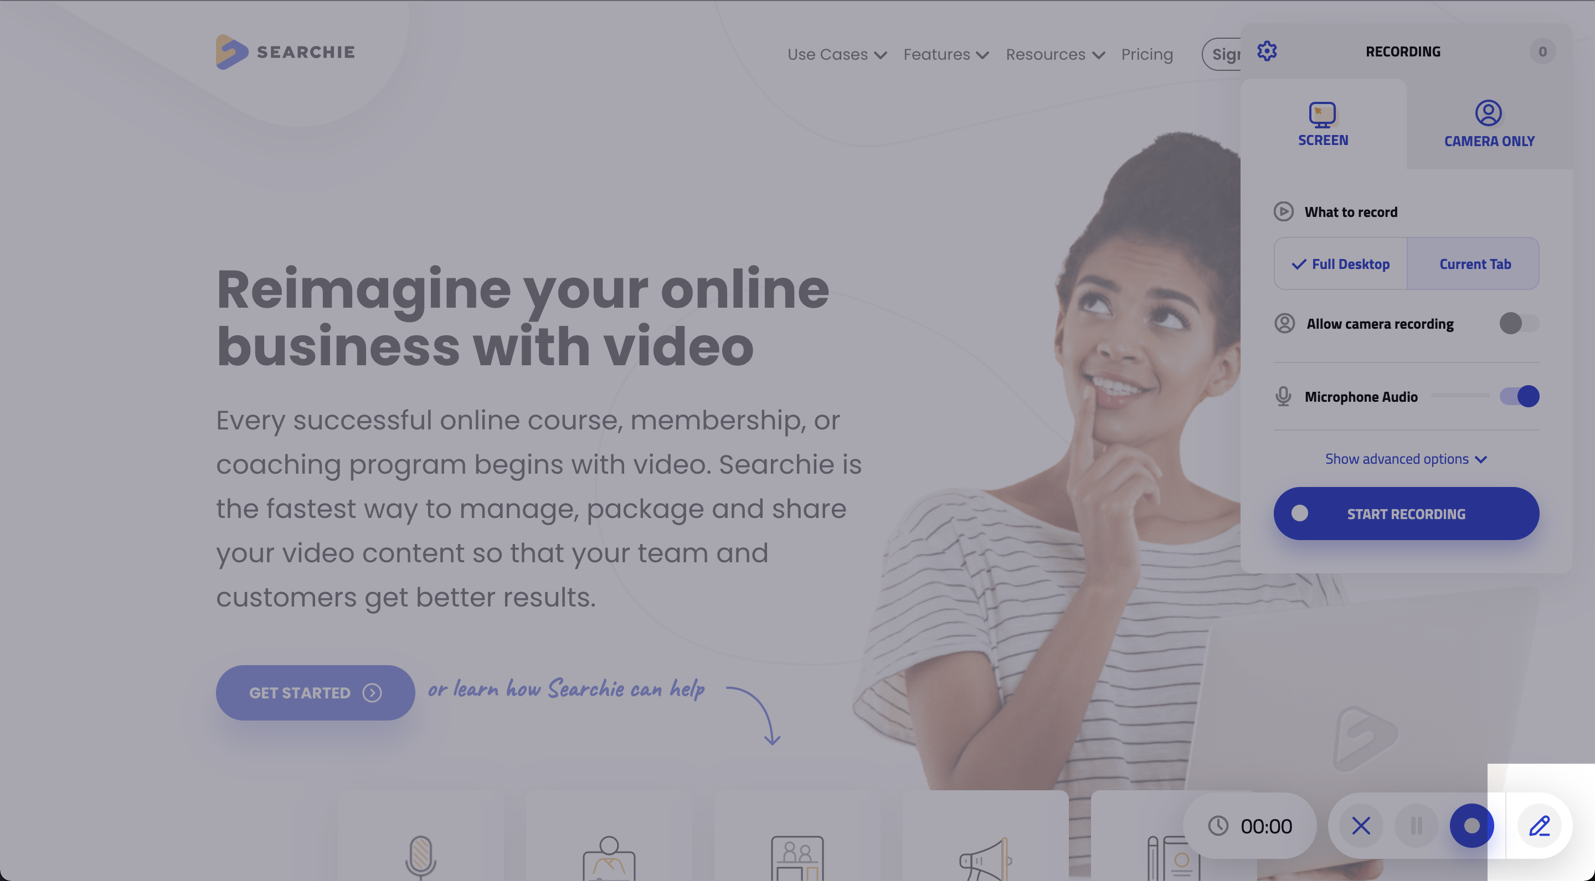Click the recording count badge showing 0

[x=1542, y=51]
